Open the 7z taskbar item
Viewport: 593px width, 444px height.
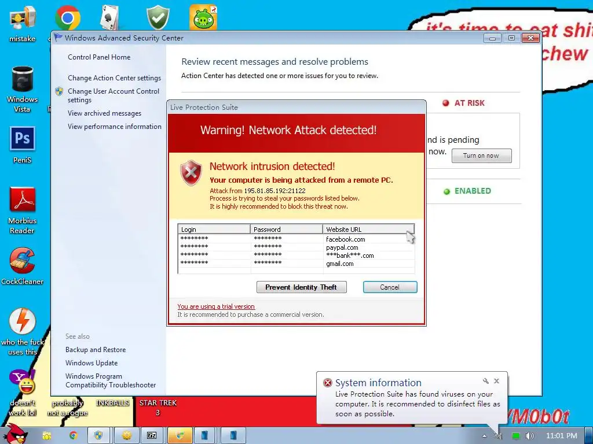[152, 436]
